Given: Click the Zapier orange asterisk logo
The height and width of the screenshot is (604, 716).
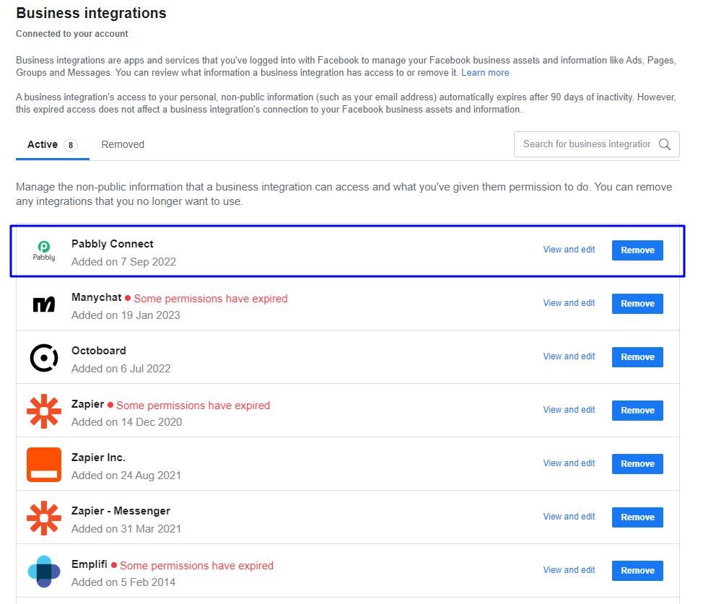Looking at the screenshot, I should point(44,411).
